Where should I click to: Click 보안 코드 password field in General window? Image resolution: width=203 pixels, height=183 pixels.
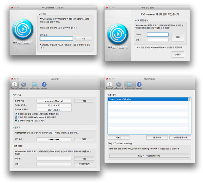coord(54,139)
